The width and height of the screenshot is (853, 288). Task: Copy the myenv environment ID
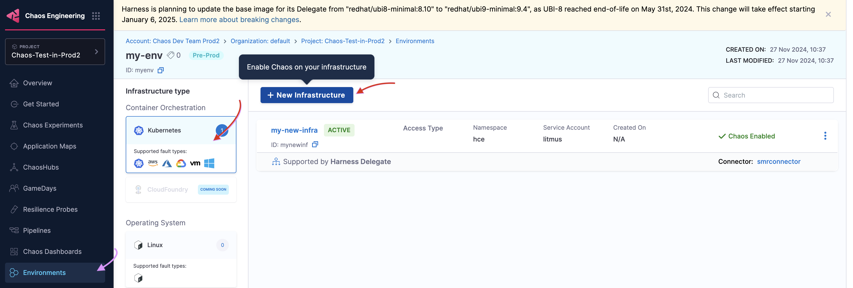(161, 70)
